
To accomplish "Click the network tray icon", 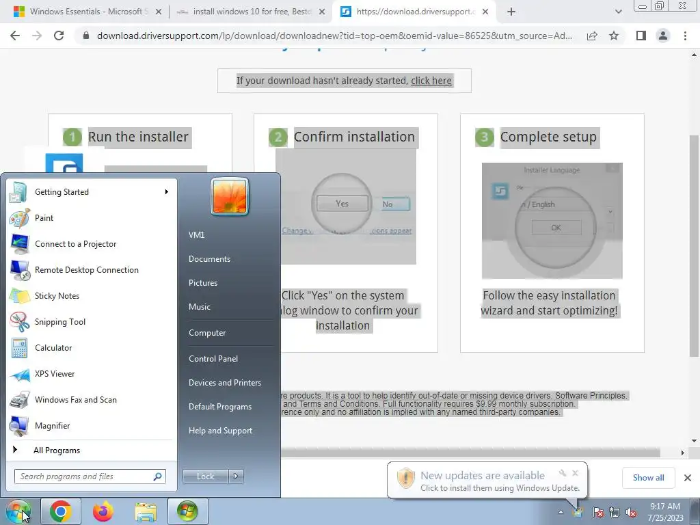I will (x=615, y=512).
